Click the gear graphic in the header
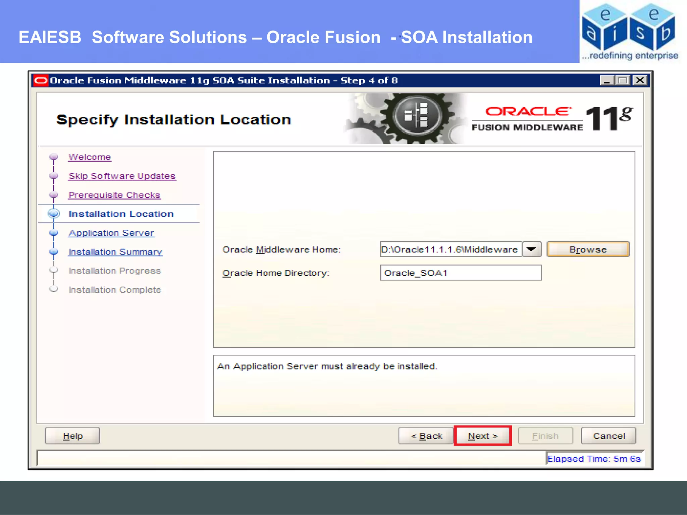The width and height of the screenshot is (687, 515). tap(405, 118)
